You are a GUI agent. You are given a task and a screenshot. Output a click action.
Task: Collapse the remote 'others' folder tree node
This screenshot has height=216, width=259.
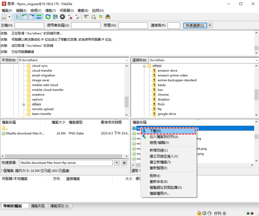coord(144,66)
